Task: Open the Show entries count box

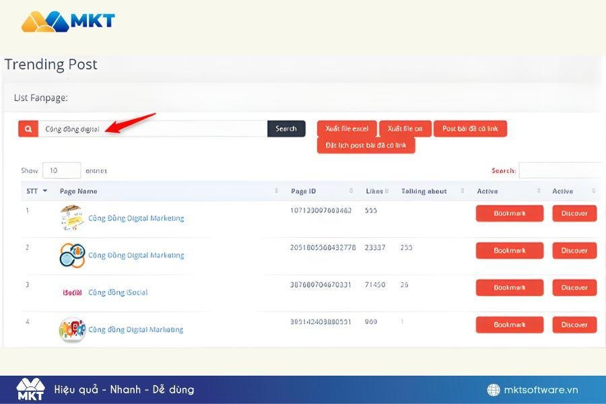Action: [61, 171]
